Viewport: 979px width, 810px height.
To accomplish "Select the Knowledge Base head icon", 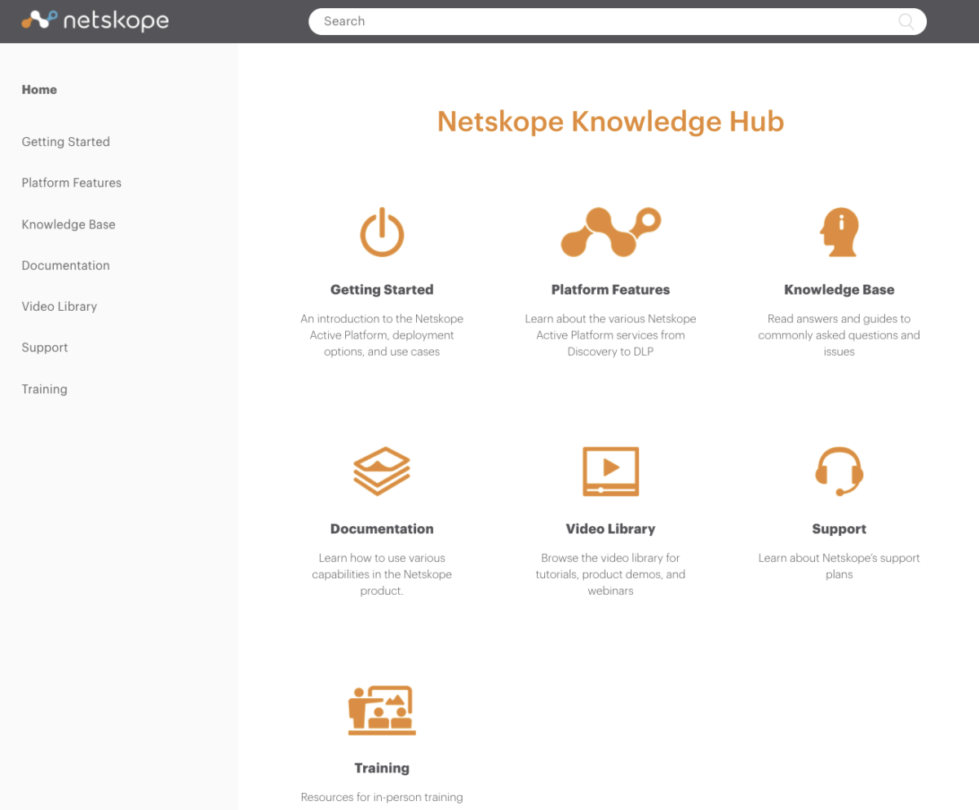I will (839, 232).
